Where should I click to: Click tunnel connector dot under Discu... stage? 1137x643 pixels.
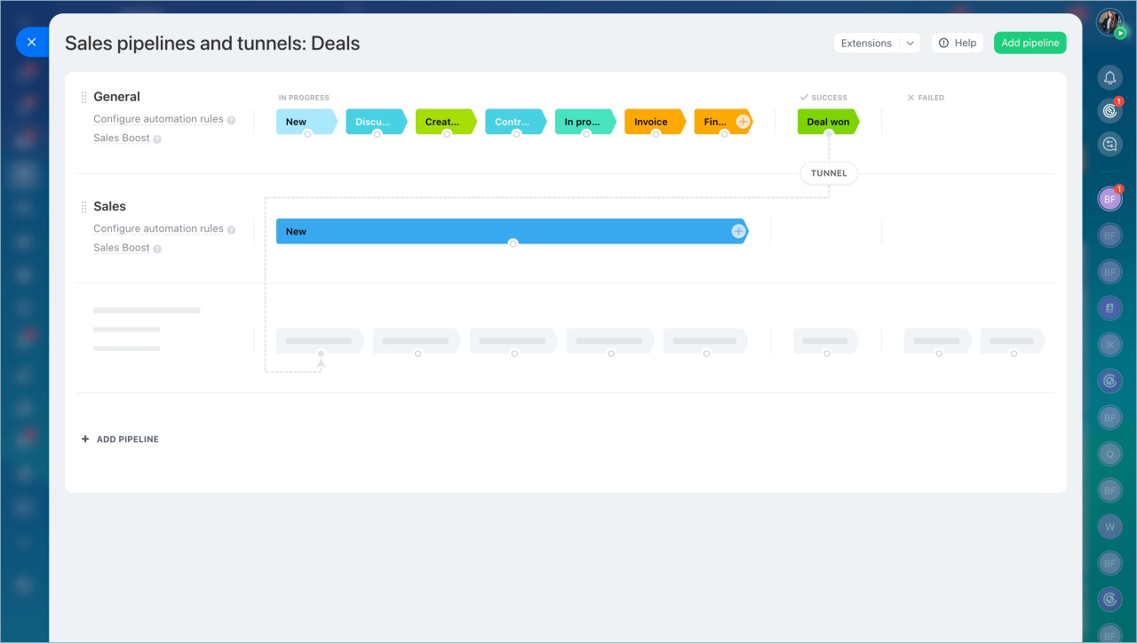(x=377, y=134)
